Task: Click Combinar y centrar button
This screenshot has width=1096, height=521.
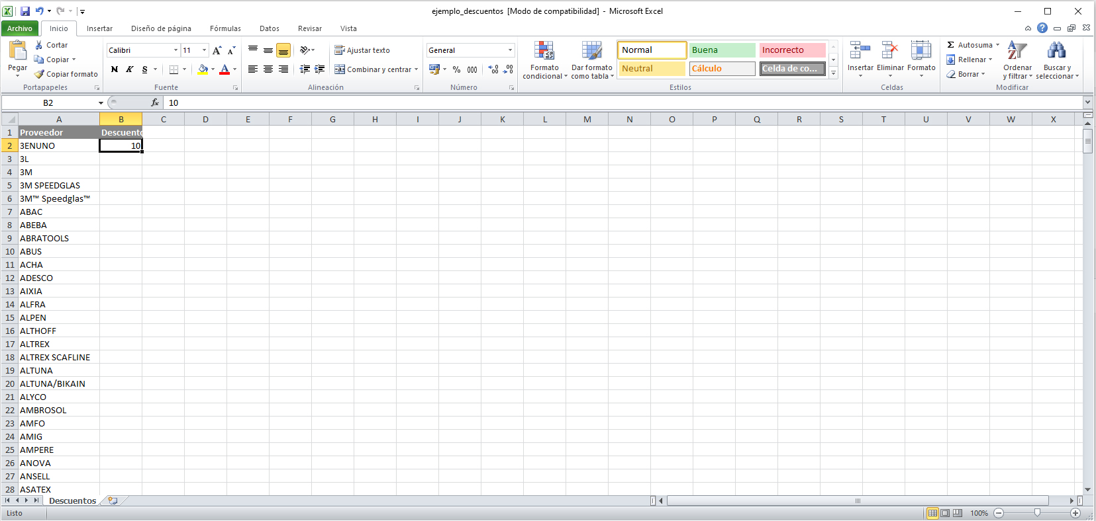Action: pos(373,69)
